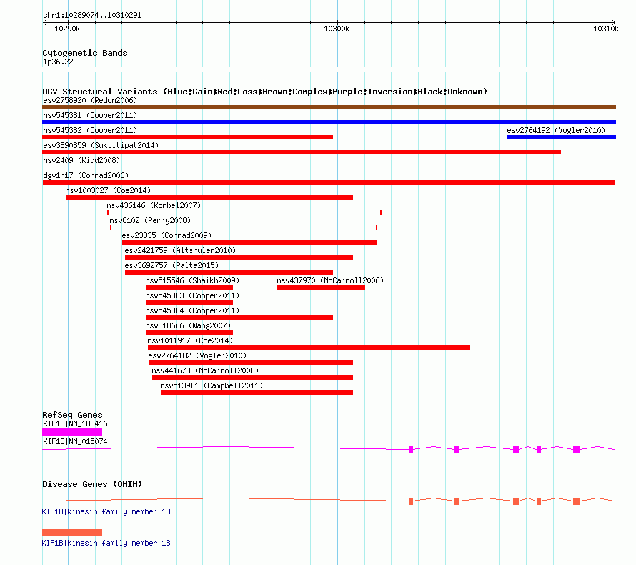Select the nsv8102 (Perry2008) thin red line
The width and height of the screenshot is (636, 565).
244,227
